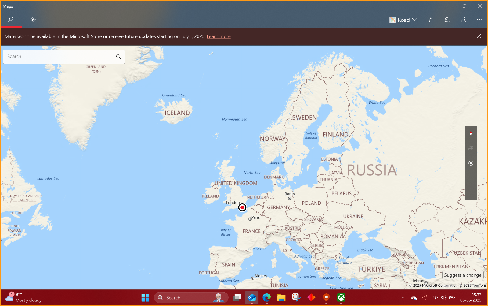This screenshot has width=488, height=306.
Task: Open volume speaker tray icon
Action: 443,297
